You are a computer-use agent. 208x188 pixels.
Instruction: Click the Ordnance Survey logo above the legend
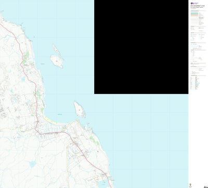click(x=194, y=3)
